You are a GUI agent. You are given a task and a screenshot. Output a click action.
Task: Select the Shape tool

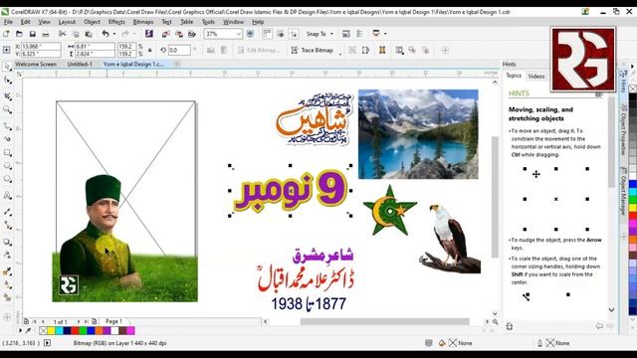point(7,81)
